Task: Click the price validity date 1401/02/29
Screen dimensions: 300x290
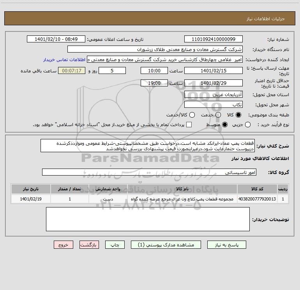Action: [214, 83]
